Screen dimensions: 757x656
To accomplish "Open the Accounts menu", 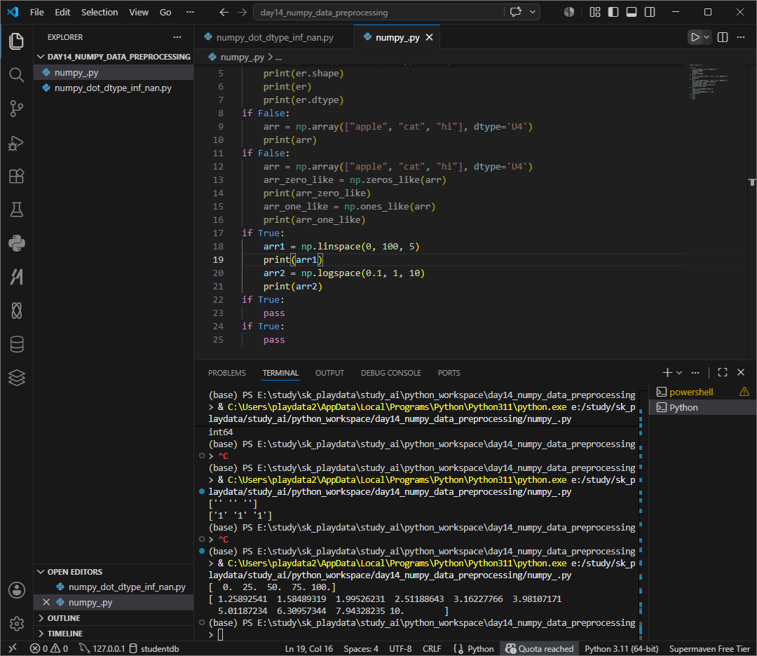I will pos(16,590).
